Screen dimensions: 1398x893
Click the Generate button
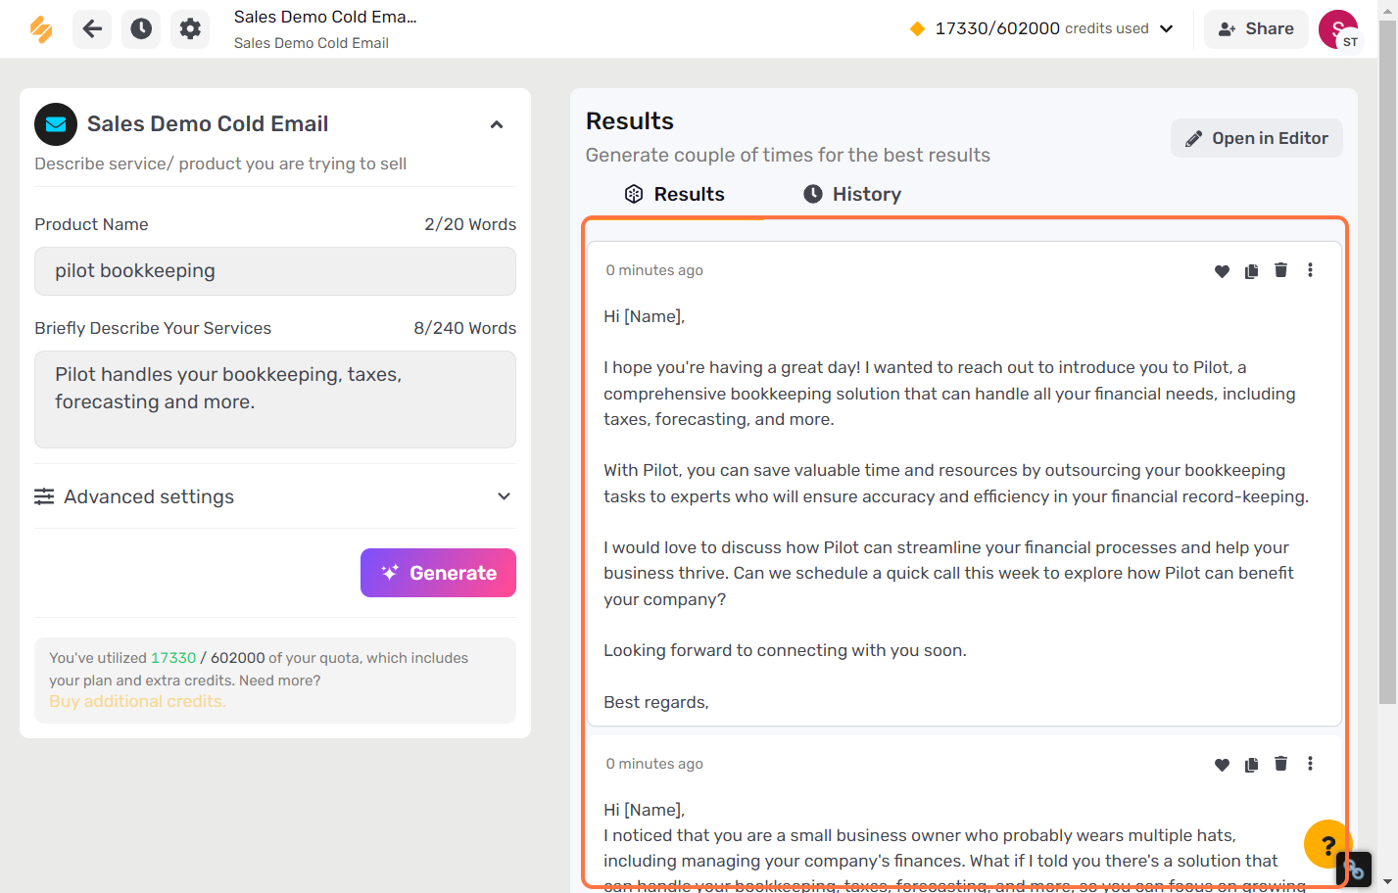pyautogui.click(x=438, y=573)
